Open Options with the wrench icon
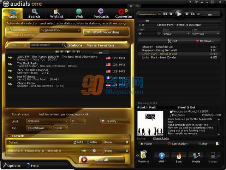226x170 pixels. click(x=12, y=165)
